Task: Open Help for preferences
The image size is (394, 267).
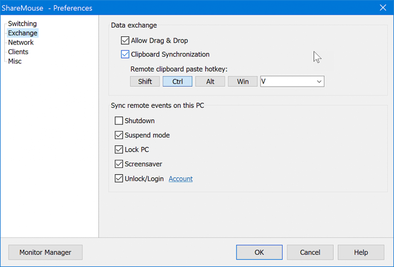Action: tap(361, 252)
